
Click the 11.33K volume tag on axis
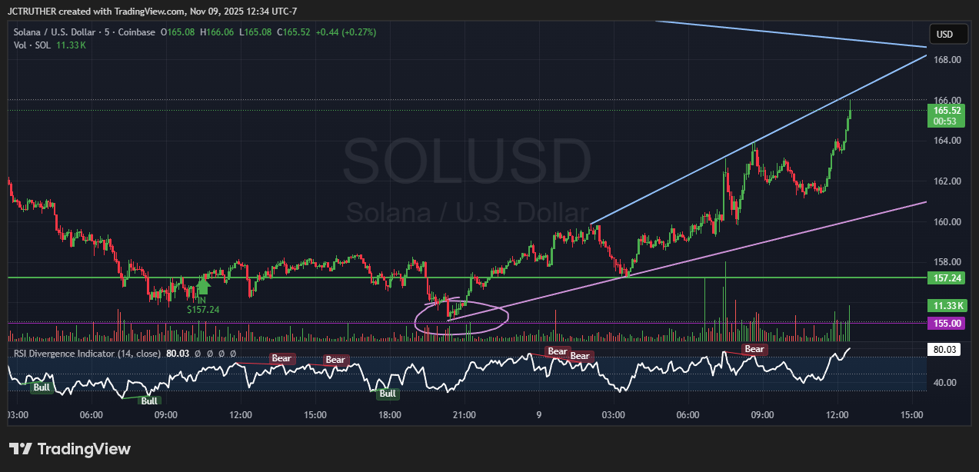click(x=946, y=305)
